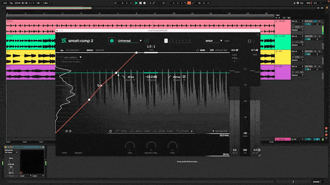Click the reset display icon beside pause
Image resolution: width=330 pixels, height=185 pixels.
[x=70, y=131]
